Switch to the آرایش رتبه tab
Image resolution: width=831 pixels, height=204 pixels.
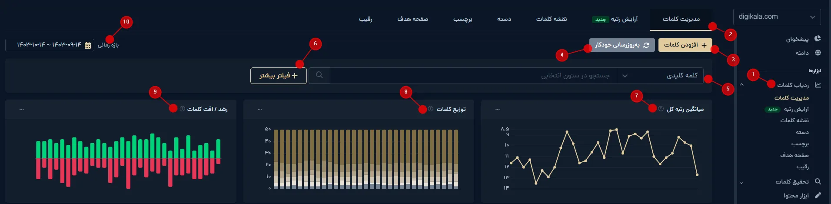(x=615, y=19)
